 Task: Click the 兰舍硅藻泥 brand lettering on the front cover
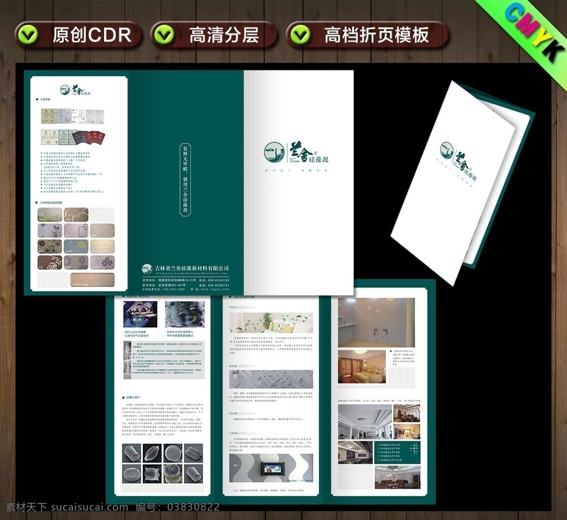310,153
